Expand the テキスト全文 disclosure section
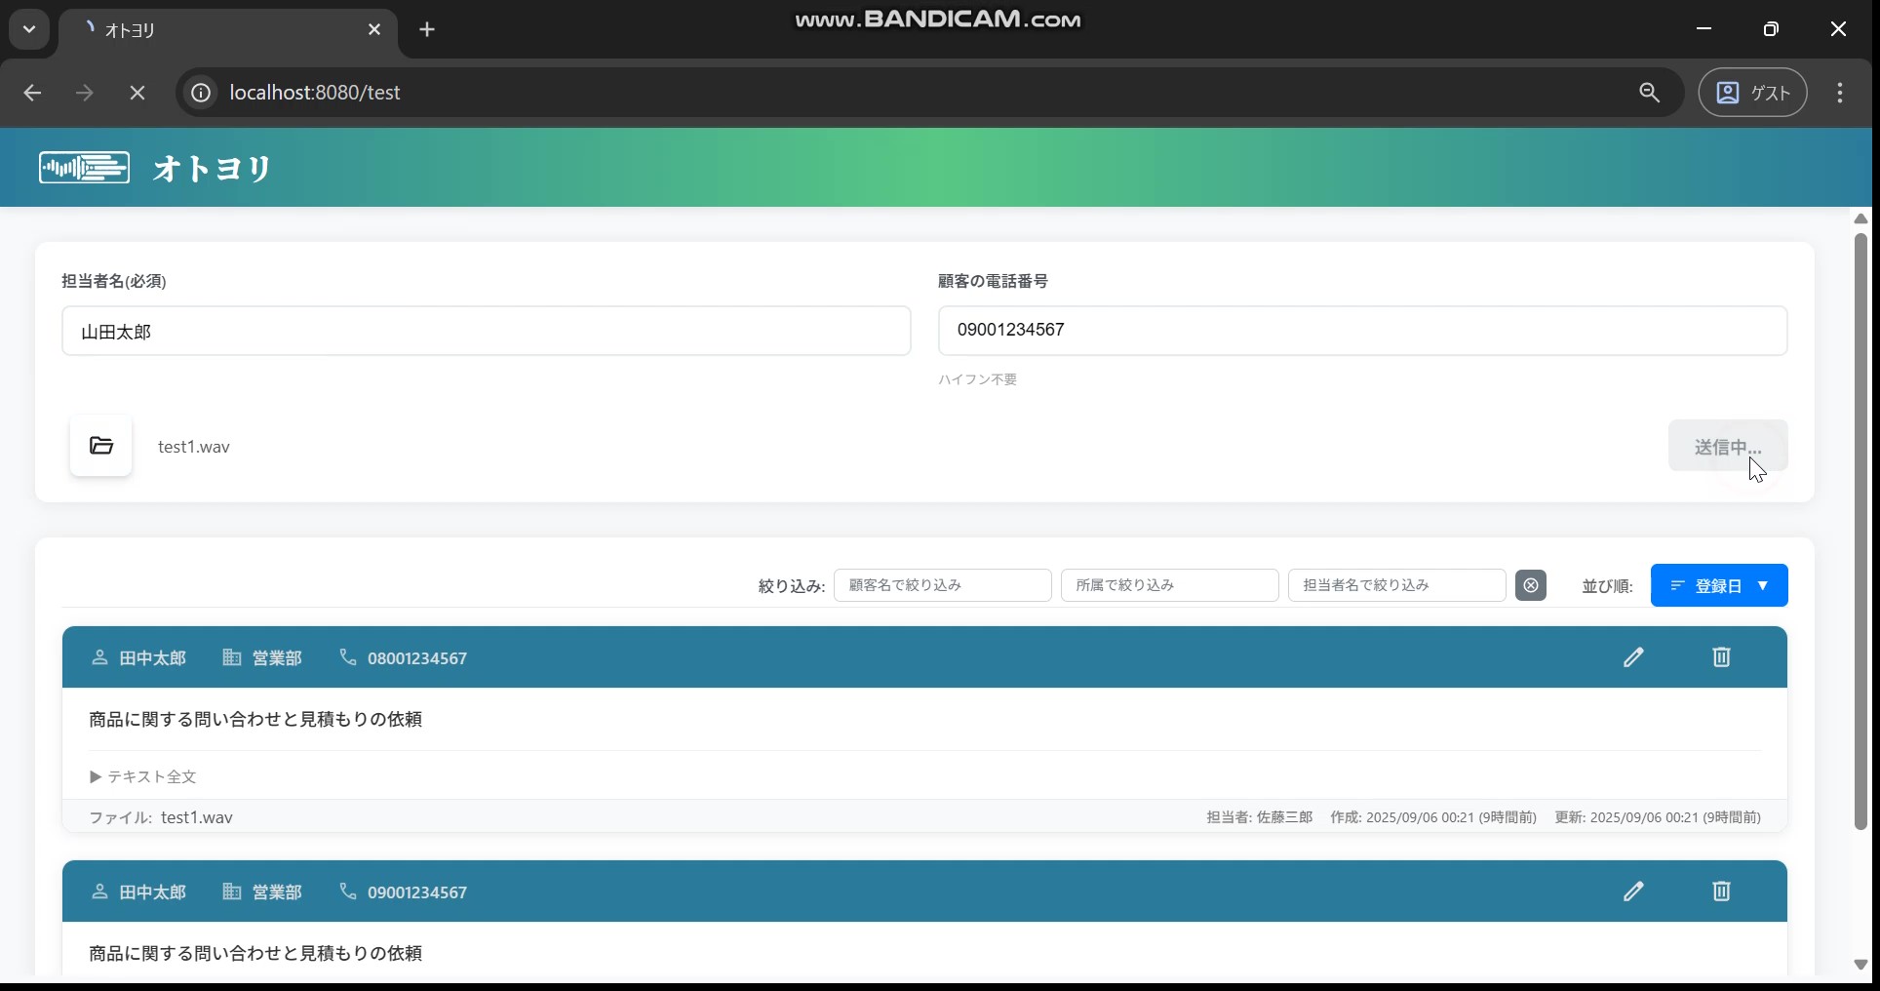This screenshot has width=1880, height=991. click(x=143, y=776)
